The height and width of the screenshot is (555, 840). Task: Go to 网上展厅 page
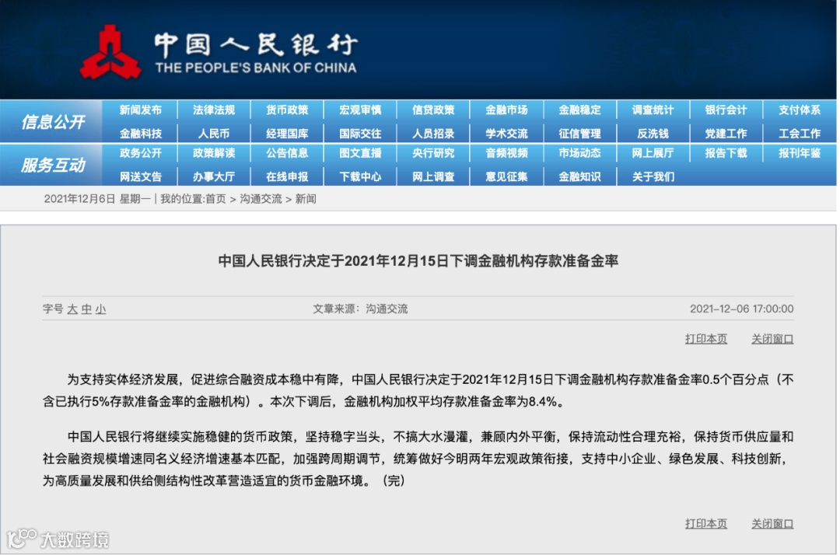[653, 153]
